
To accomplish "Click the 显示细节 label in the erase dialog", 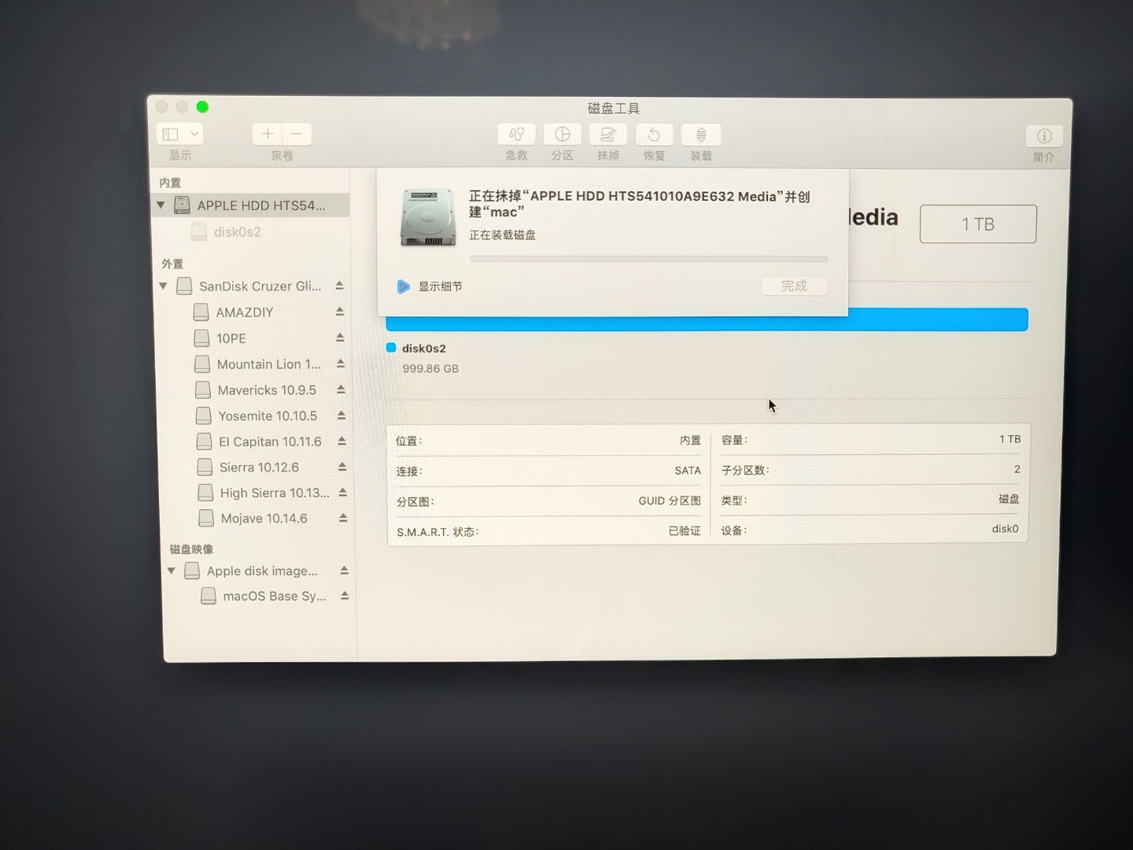I will coord(440,286).
